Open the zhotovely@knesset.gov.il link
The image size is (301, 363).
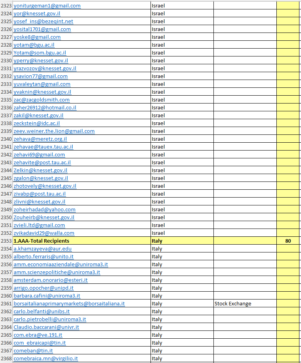pos(45,186)
